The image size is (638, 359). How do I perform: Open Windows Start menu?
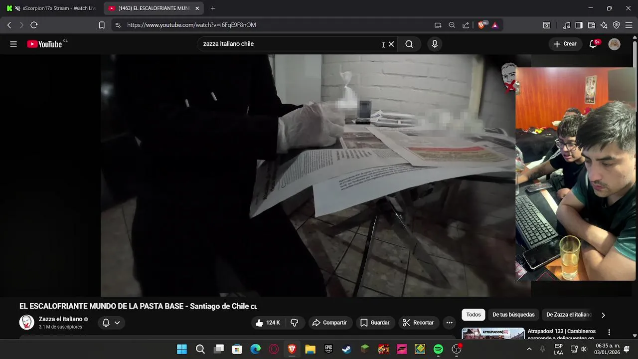point(182,349)
